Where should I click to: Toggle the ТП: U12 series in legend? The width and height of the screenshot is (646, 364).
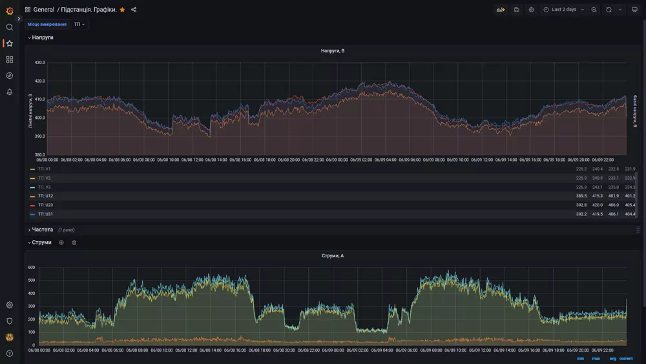45,196
